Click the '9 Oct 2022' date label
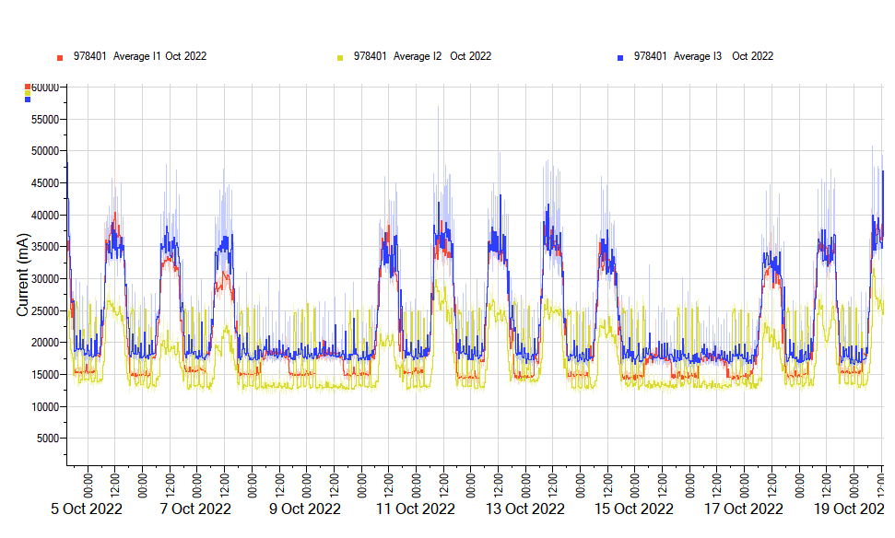This screenshot has width=895, height=538. [305, 509]
